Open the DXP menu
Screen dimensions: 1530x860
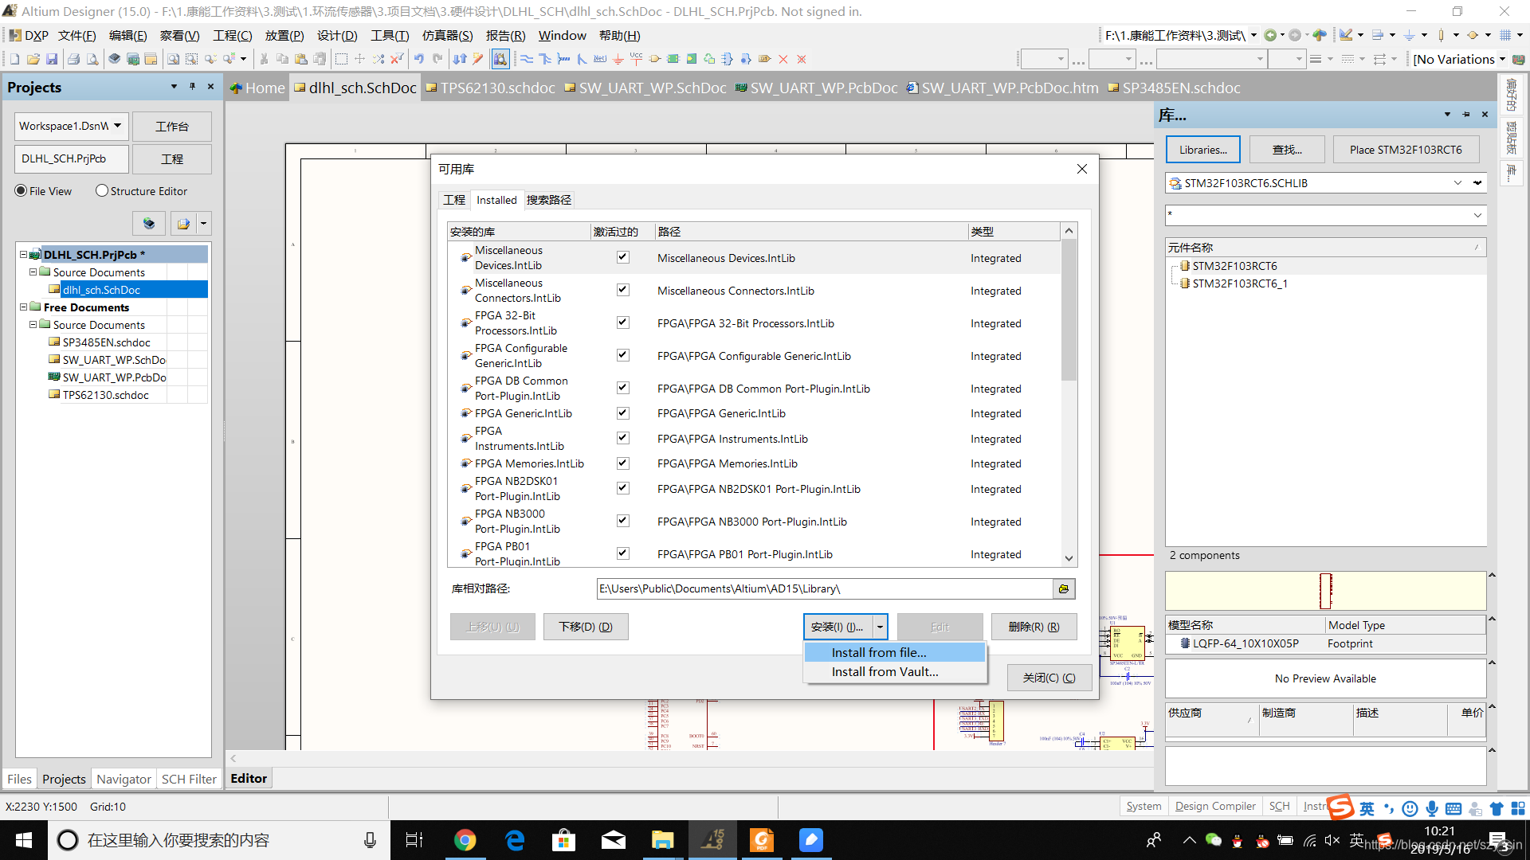point(29,36)
